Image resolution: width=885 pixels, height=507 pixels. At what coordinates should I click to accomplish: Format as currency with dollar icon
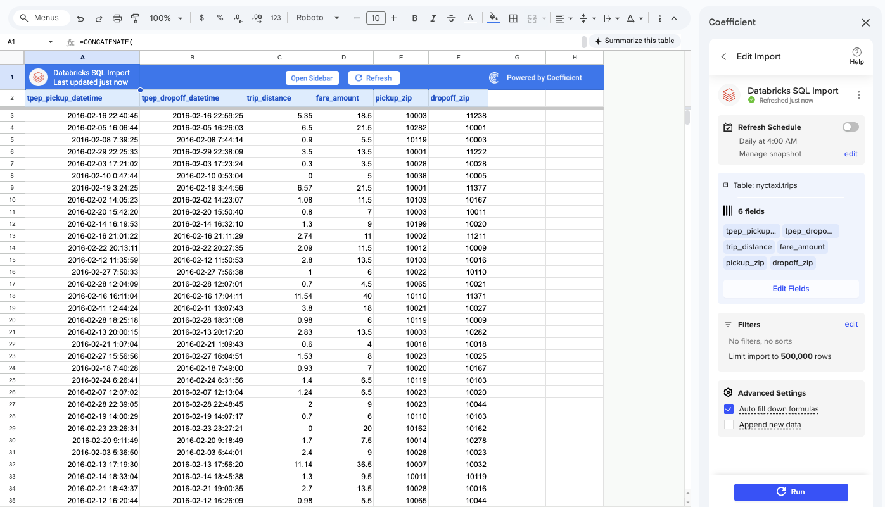[x=201, y=18]
